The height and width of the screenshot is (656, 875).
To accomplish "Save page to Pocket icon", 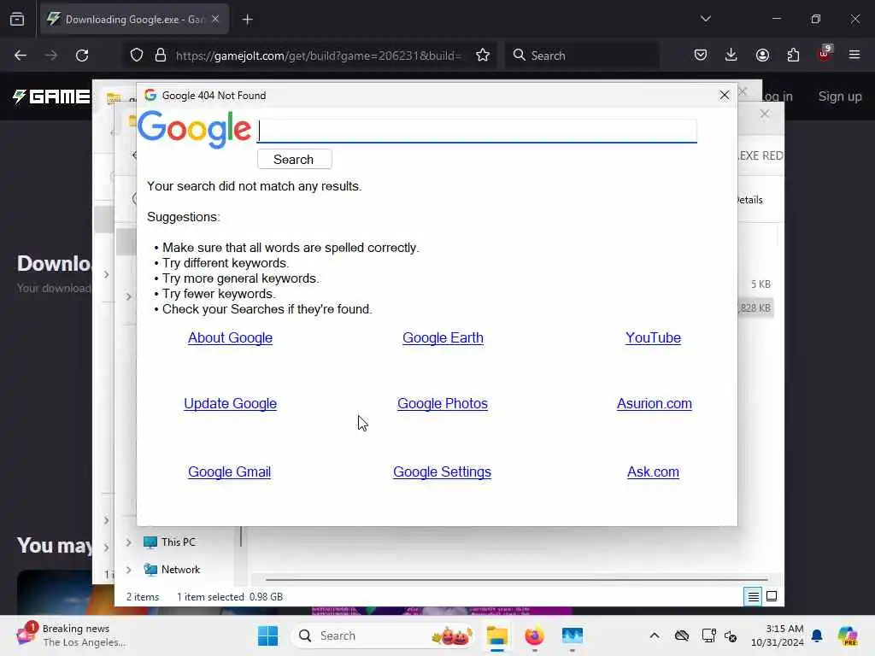I will coord(701,56).
